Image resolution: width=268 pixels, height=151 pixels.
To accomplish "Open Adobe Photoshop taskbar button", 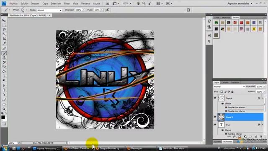I will click(x=46, y=148).
